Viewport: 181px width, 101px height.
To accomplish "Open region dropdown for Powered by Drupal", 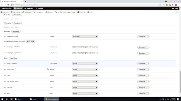I will 85,36.
